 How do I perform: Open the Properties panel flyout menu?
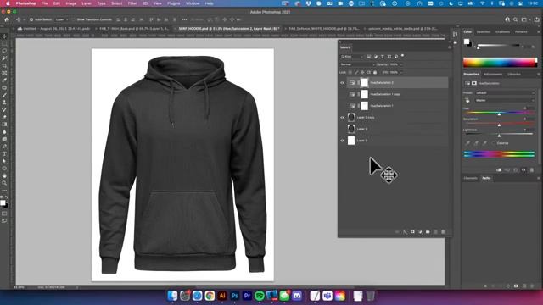coord(539,74)
